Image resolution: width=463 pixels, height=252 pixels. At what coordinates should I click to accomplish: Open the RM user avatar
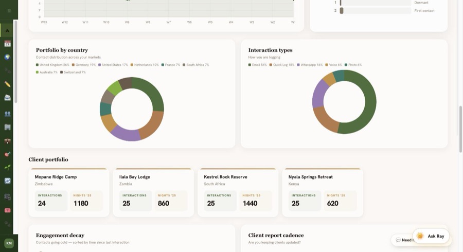pyautogui.click(x=9, y=243)
